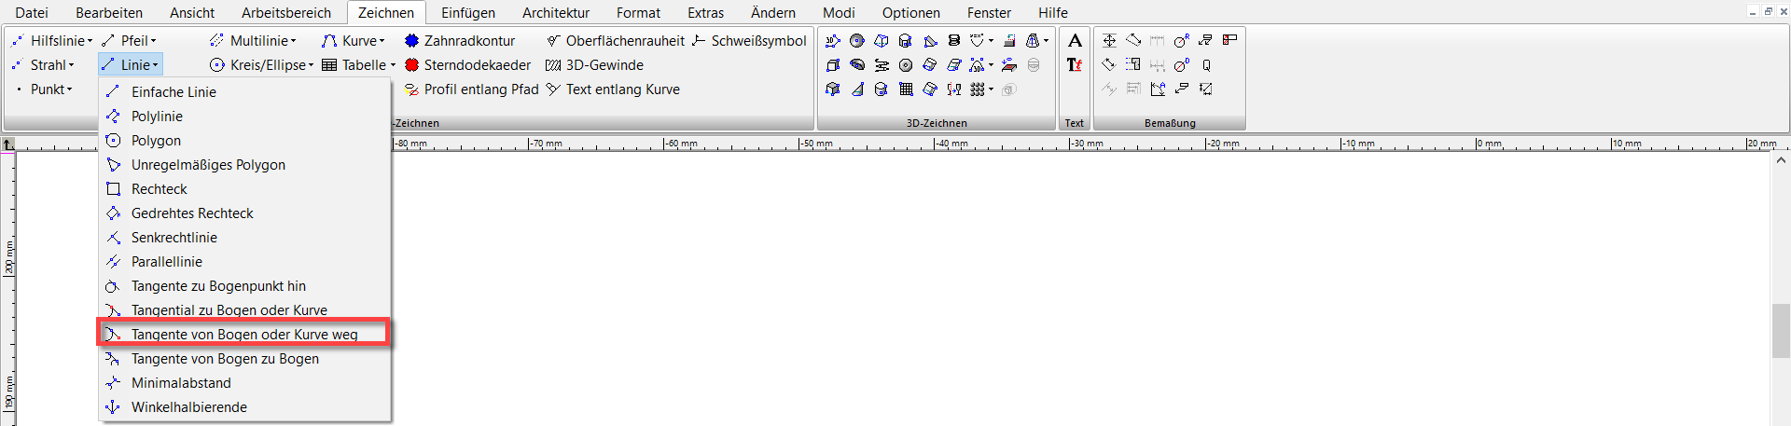Open the Extras tab

click(x=706, y=12)
